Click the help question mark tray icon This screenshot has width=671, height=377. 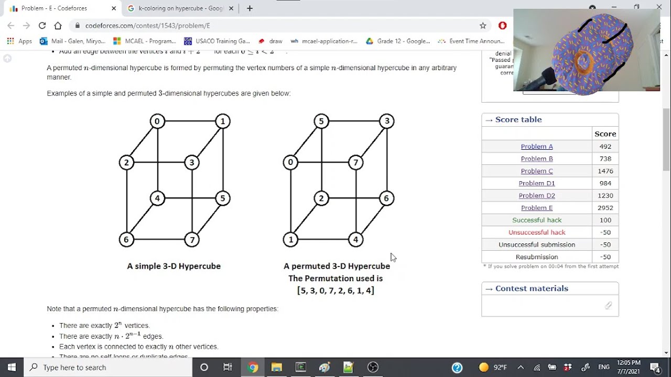click(x=457, y=368)
